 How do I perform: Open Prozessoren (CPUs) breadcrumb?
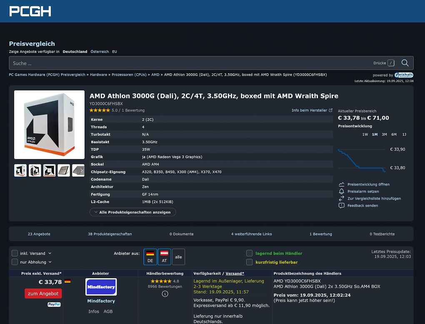coord(129,75)
